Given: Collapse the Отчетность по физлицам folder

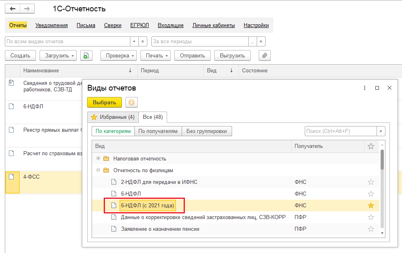Looking at the screenshot, I should pyautogui.click(x=98, y=170).
